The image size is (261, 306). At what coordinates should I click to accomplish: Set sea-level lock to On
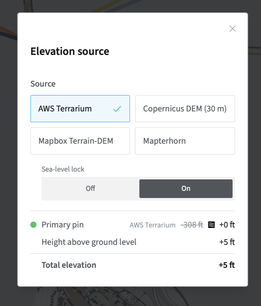[186, 188]
